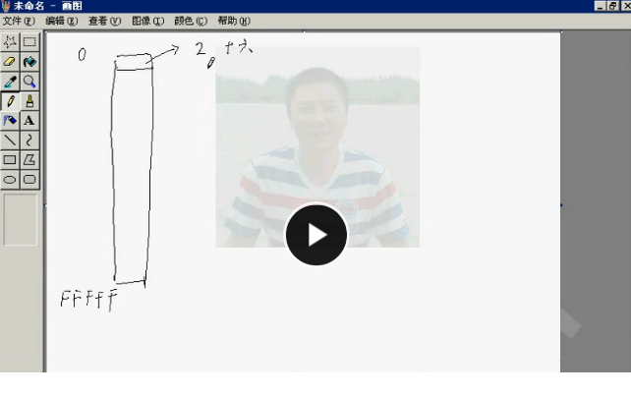Open the 图像 (Image) menu
631x395 pixels.
click(148, 21)
